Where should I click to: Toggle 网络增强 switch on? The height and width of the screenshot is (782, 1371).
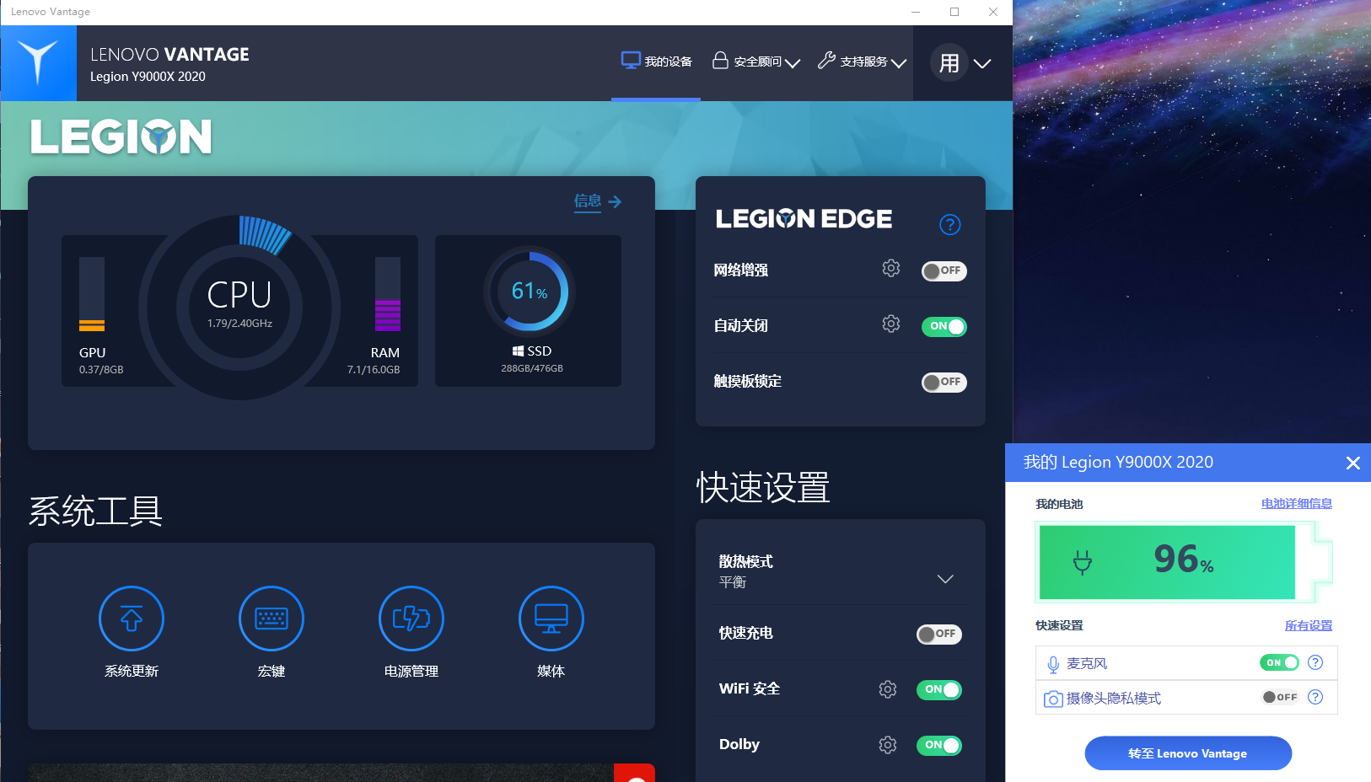pos(944,270)
